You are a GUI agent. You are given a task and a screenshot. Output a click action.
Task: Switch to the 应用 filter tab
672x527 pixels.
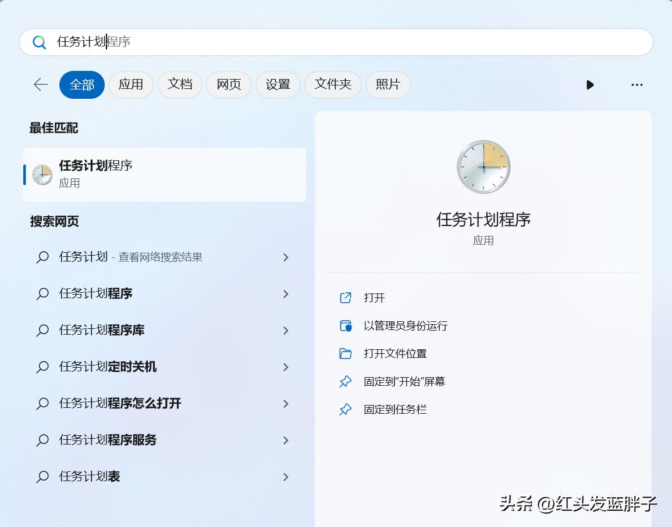[x=130, y=84]
